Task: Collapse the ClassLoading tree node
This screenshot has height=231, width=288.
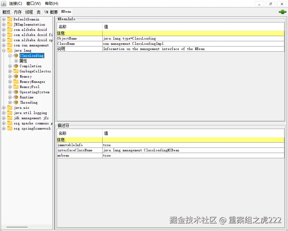Action: pyautogui.click(x=10, y=56)
